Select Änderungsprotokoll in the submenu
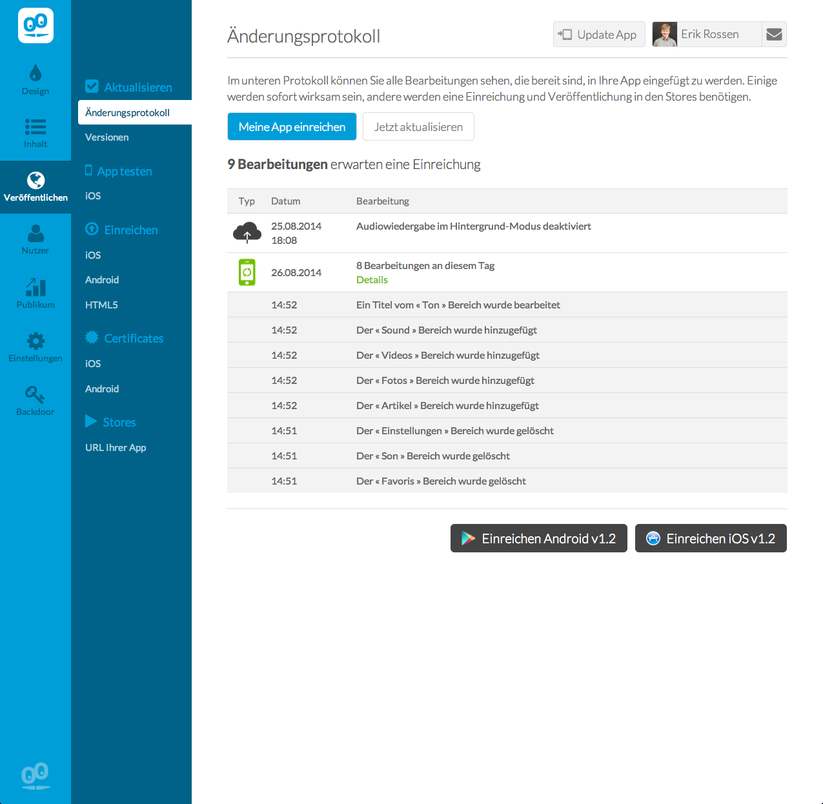 pos(135,112)
